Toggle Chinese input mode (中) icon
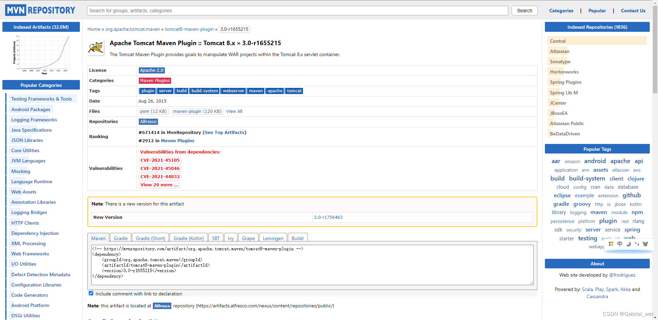This screenshot has height=320, width=658. [620, 244]
